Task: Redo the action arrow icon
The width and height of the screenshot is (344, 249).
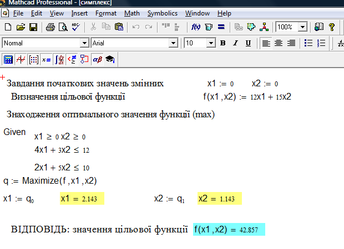Action: point(149,27)
